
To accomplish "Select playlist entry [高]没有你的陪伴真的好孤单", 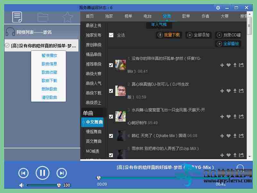I will tap(41, 45).
